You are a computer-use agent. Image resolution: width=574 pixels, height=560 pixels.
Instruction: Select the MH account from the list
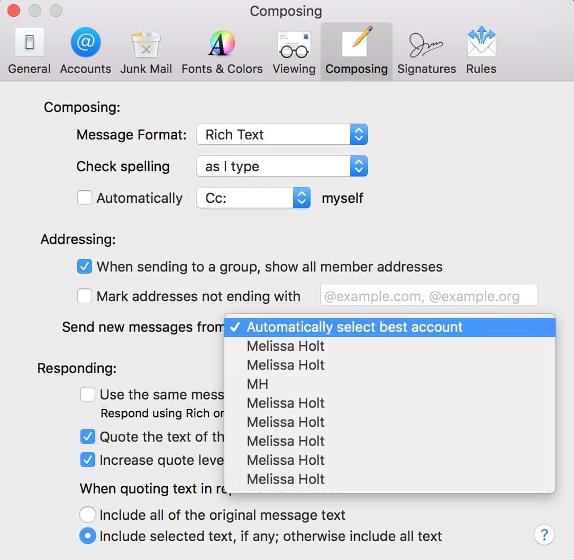(x=258, y=384)
